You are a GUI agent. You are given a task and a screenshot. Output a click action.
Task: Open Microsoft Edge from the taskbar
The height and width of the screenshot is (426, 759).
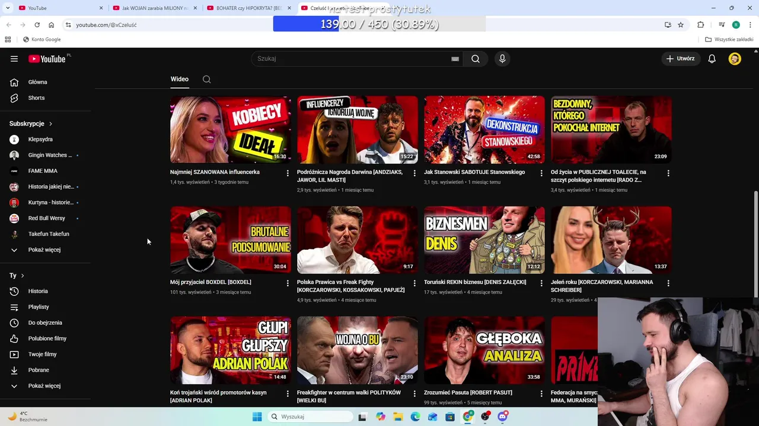tap(415, 417)
